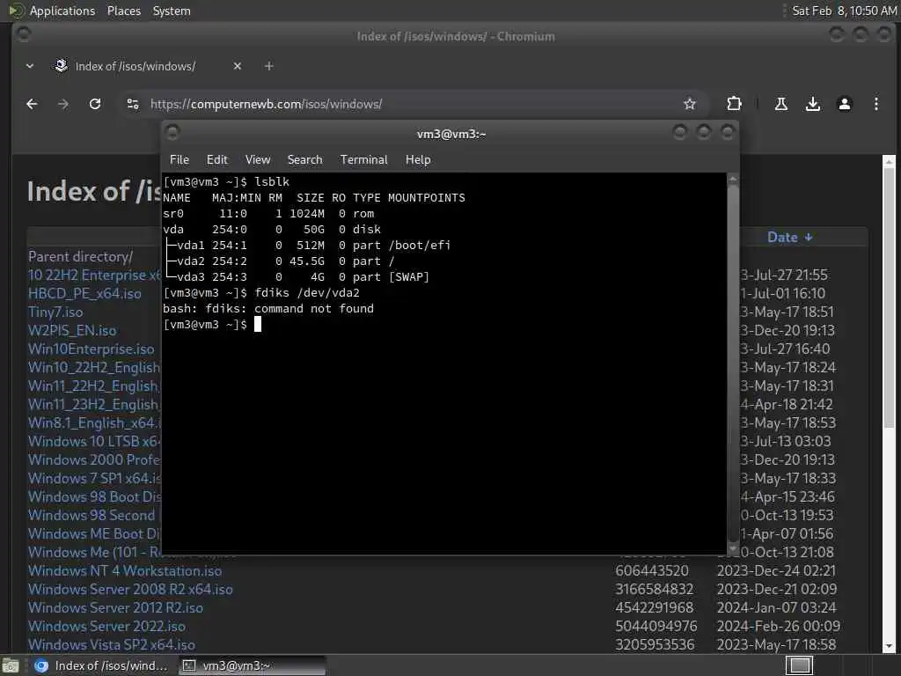
Task: Click the vda2 row in lsblk output
Action: [279, 261]
